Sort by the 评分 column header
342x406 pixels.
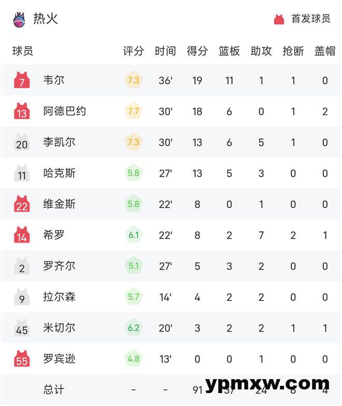click(x=133, y=51)
